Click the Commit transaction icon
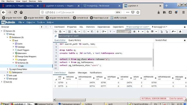 162,32
